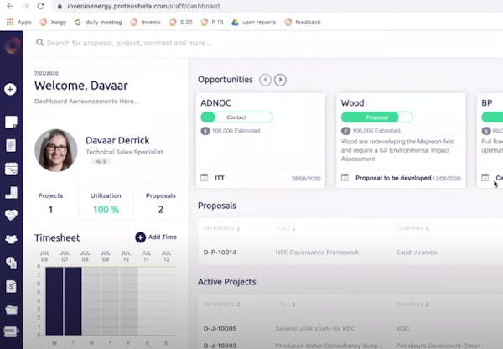Open the bottom sidebar server icon

coord(11,331)
